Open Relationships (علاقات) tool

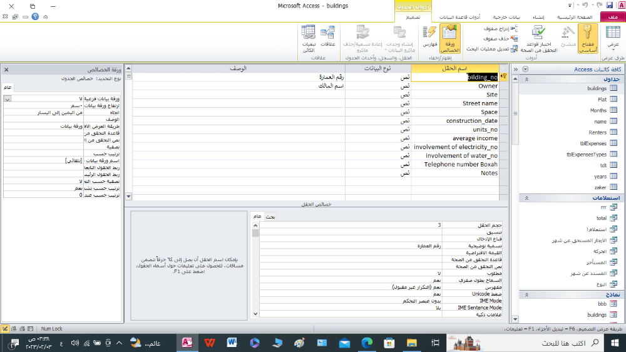coord(328,38)
